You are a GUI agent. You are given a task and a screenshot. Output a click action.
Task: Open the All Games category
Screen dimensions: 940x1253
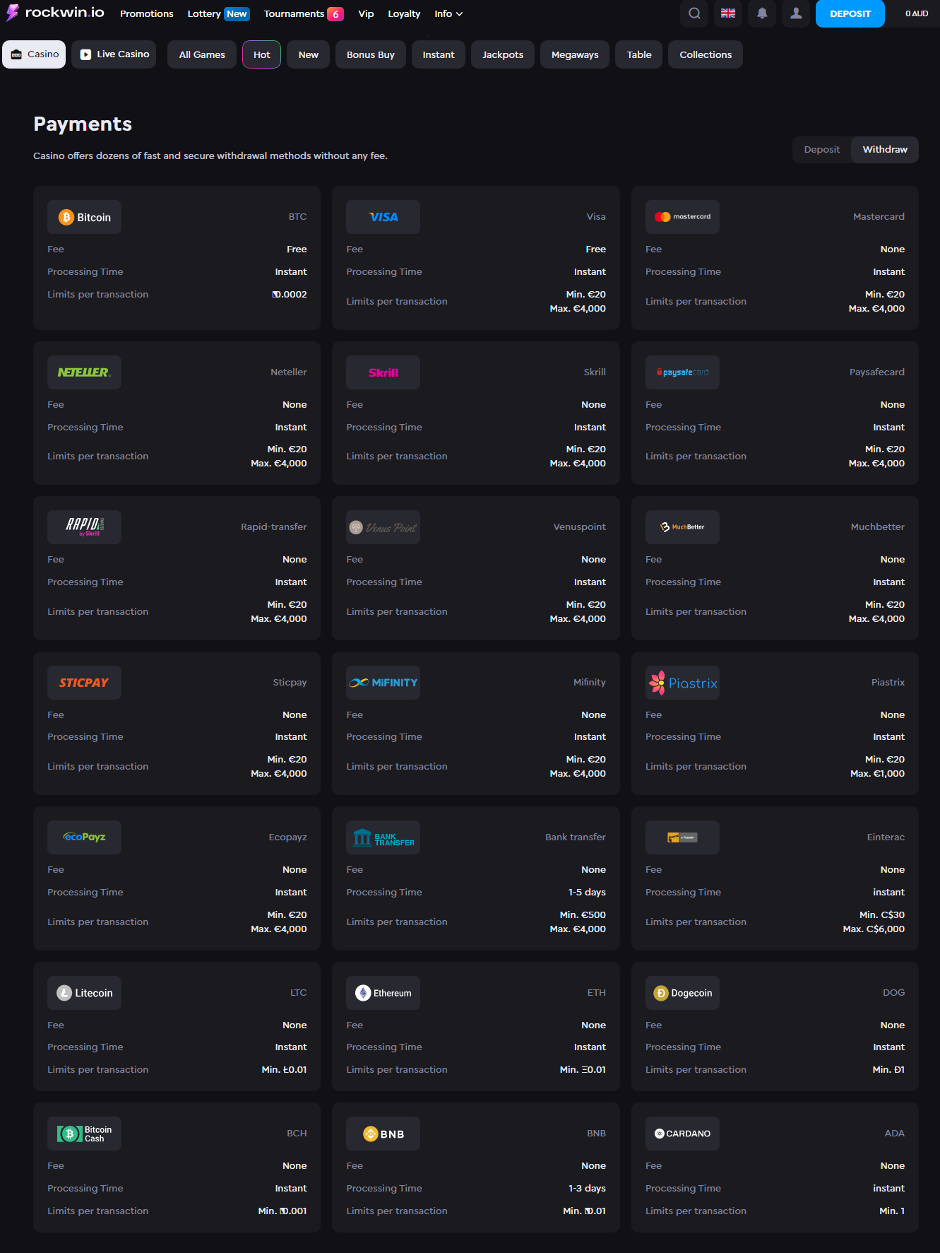[202, 54]
